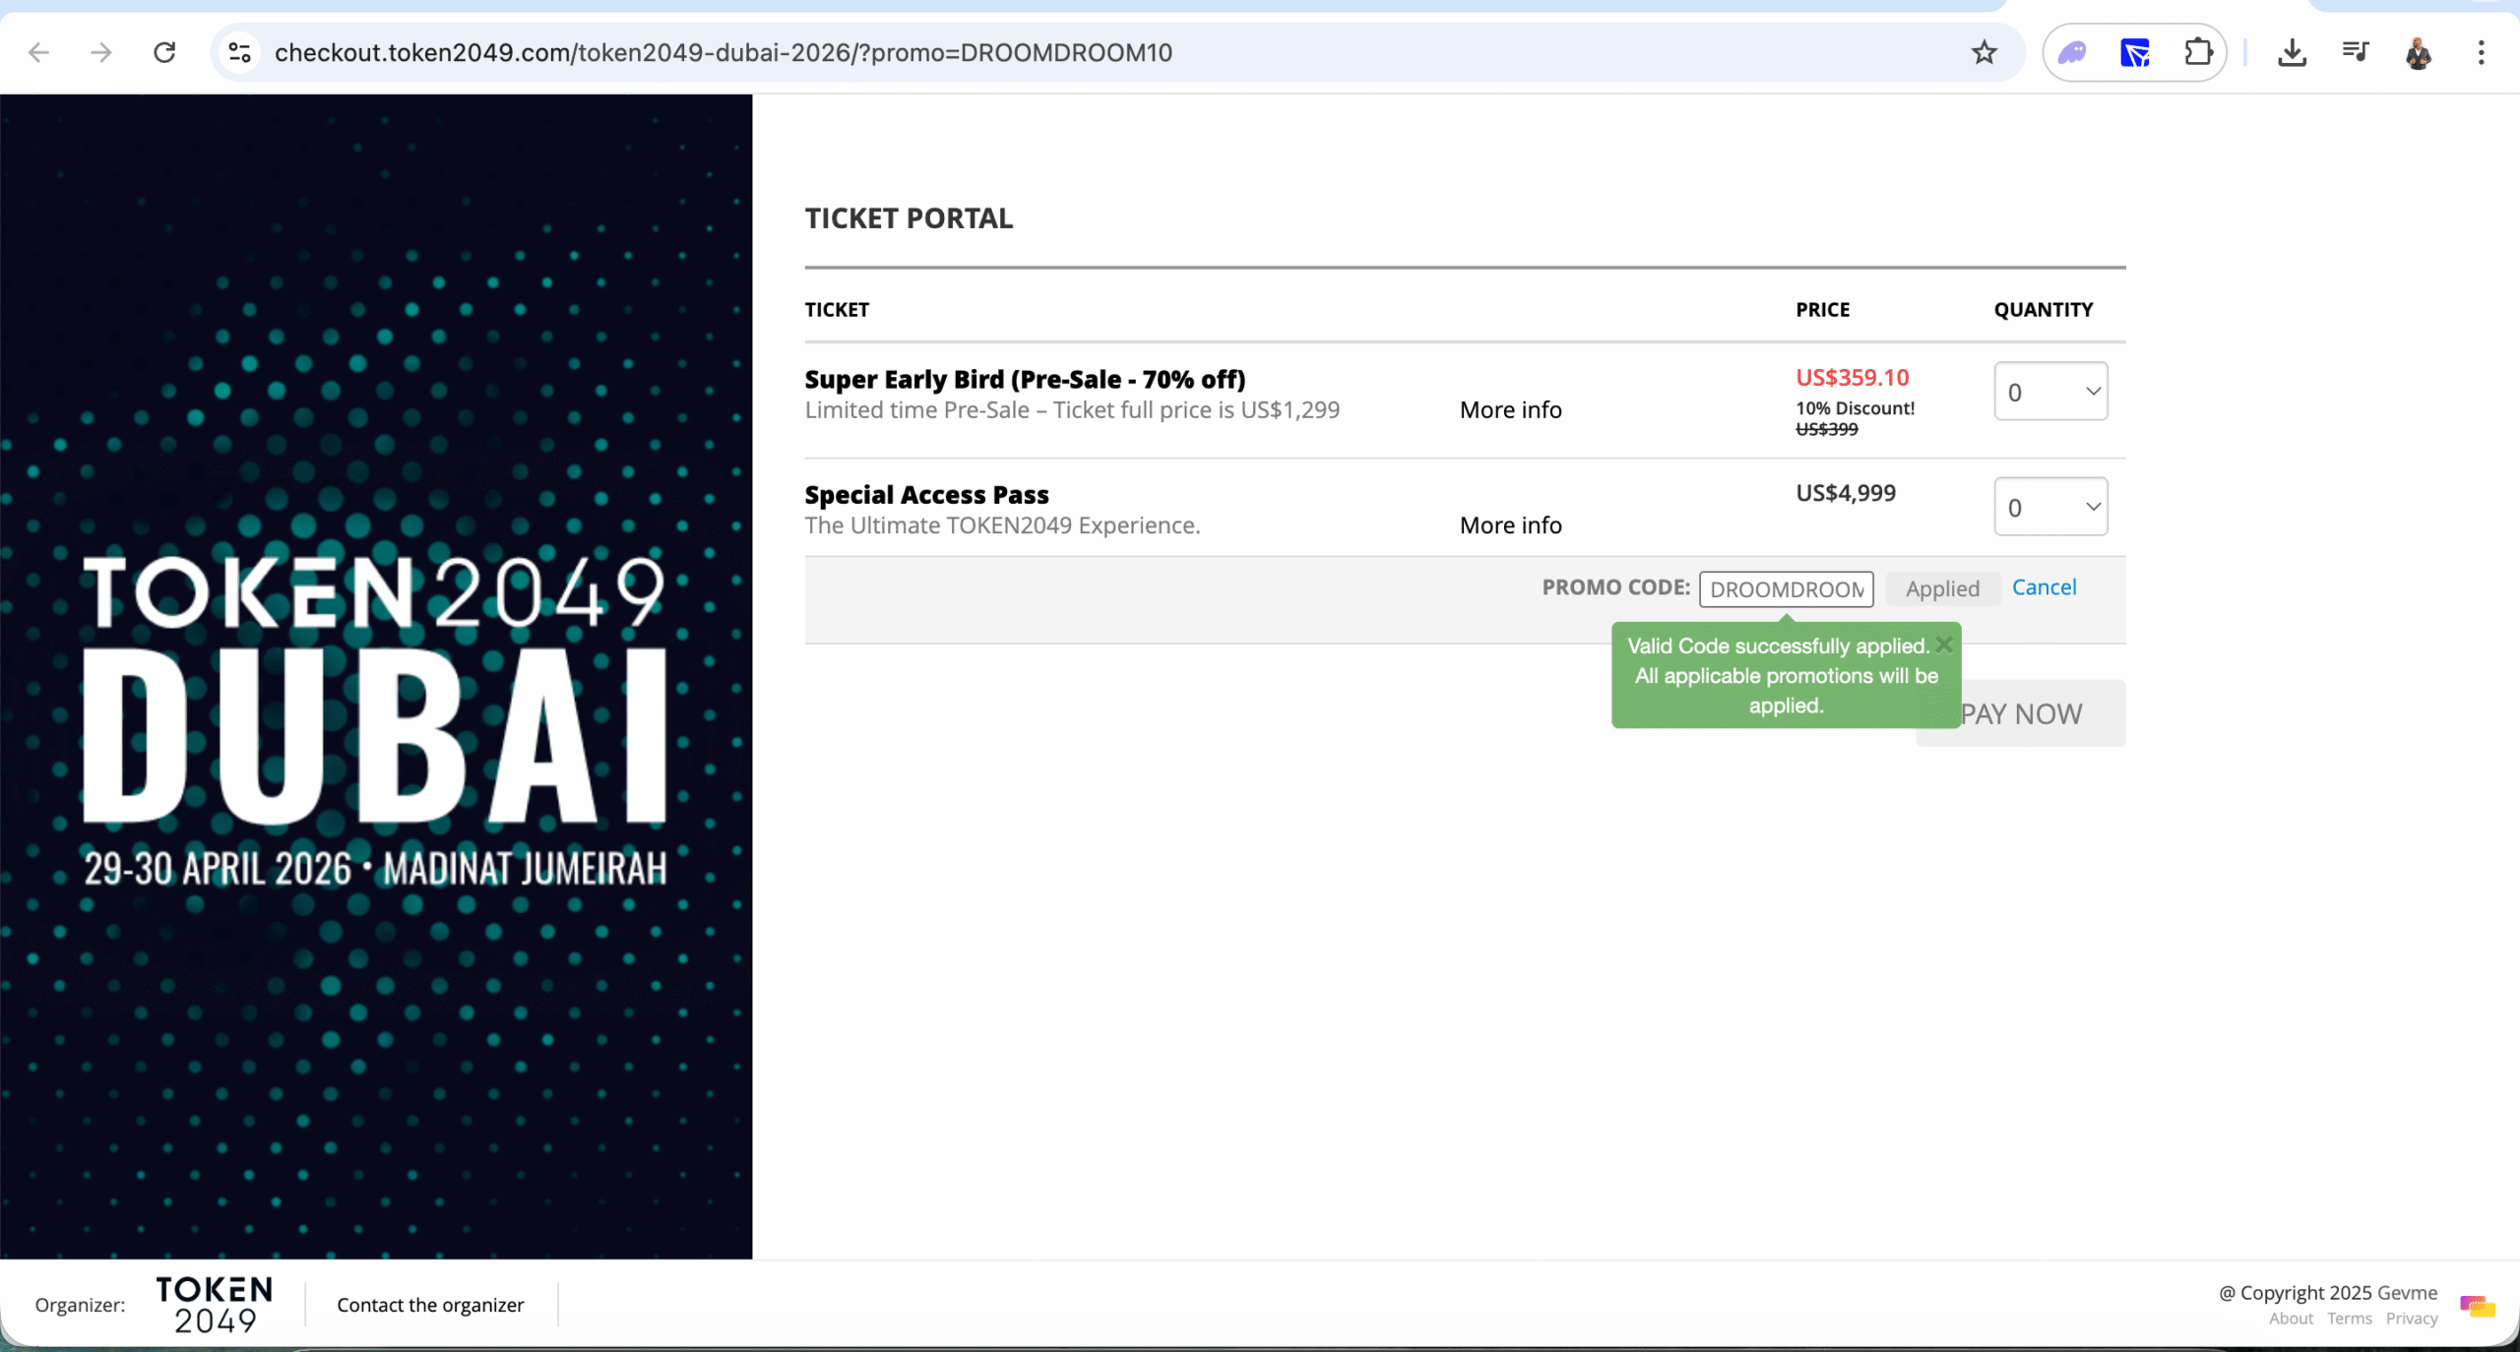Open the browser Downloads icon

click(2292, 52)
